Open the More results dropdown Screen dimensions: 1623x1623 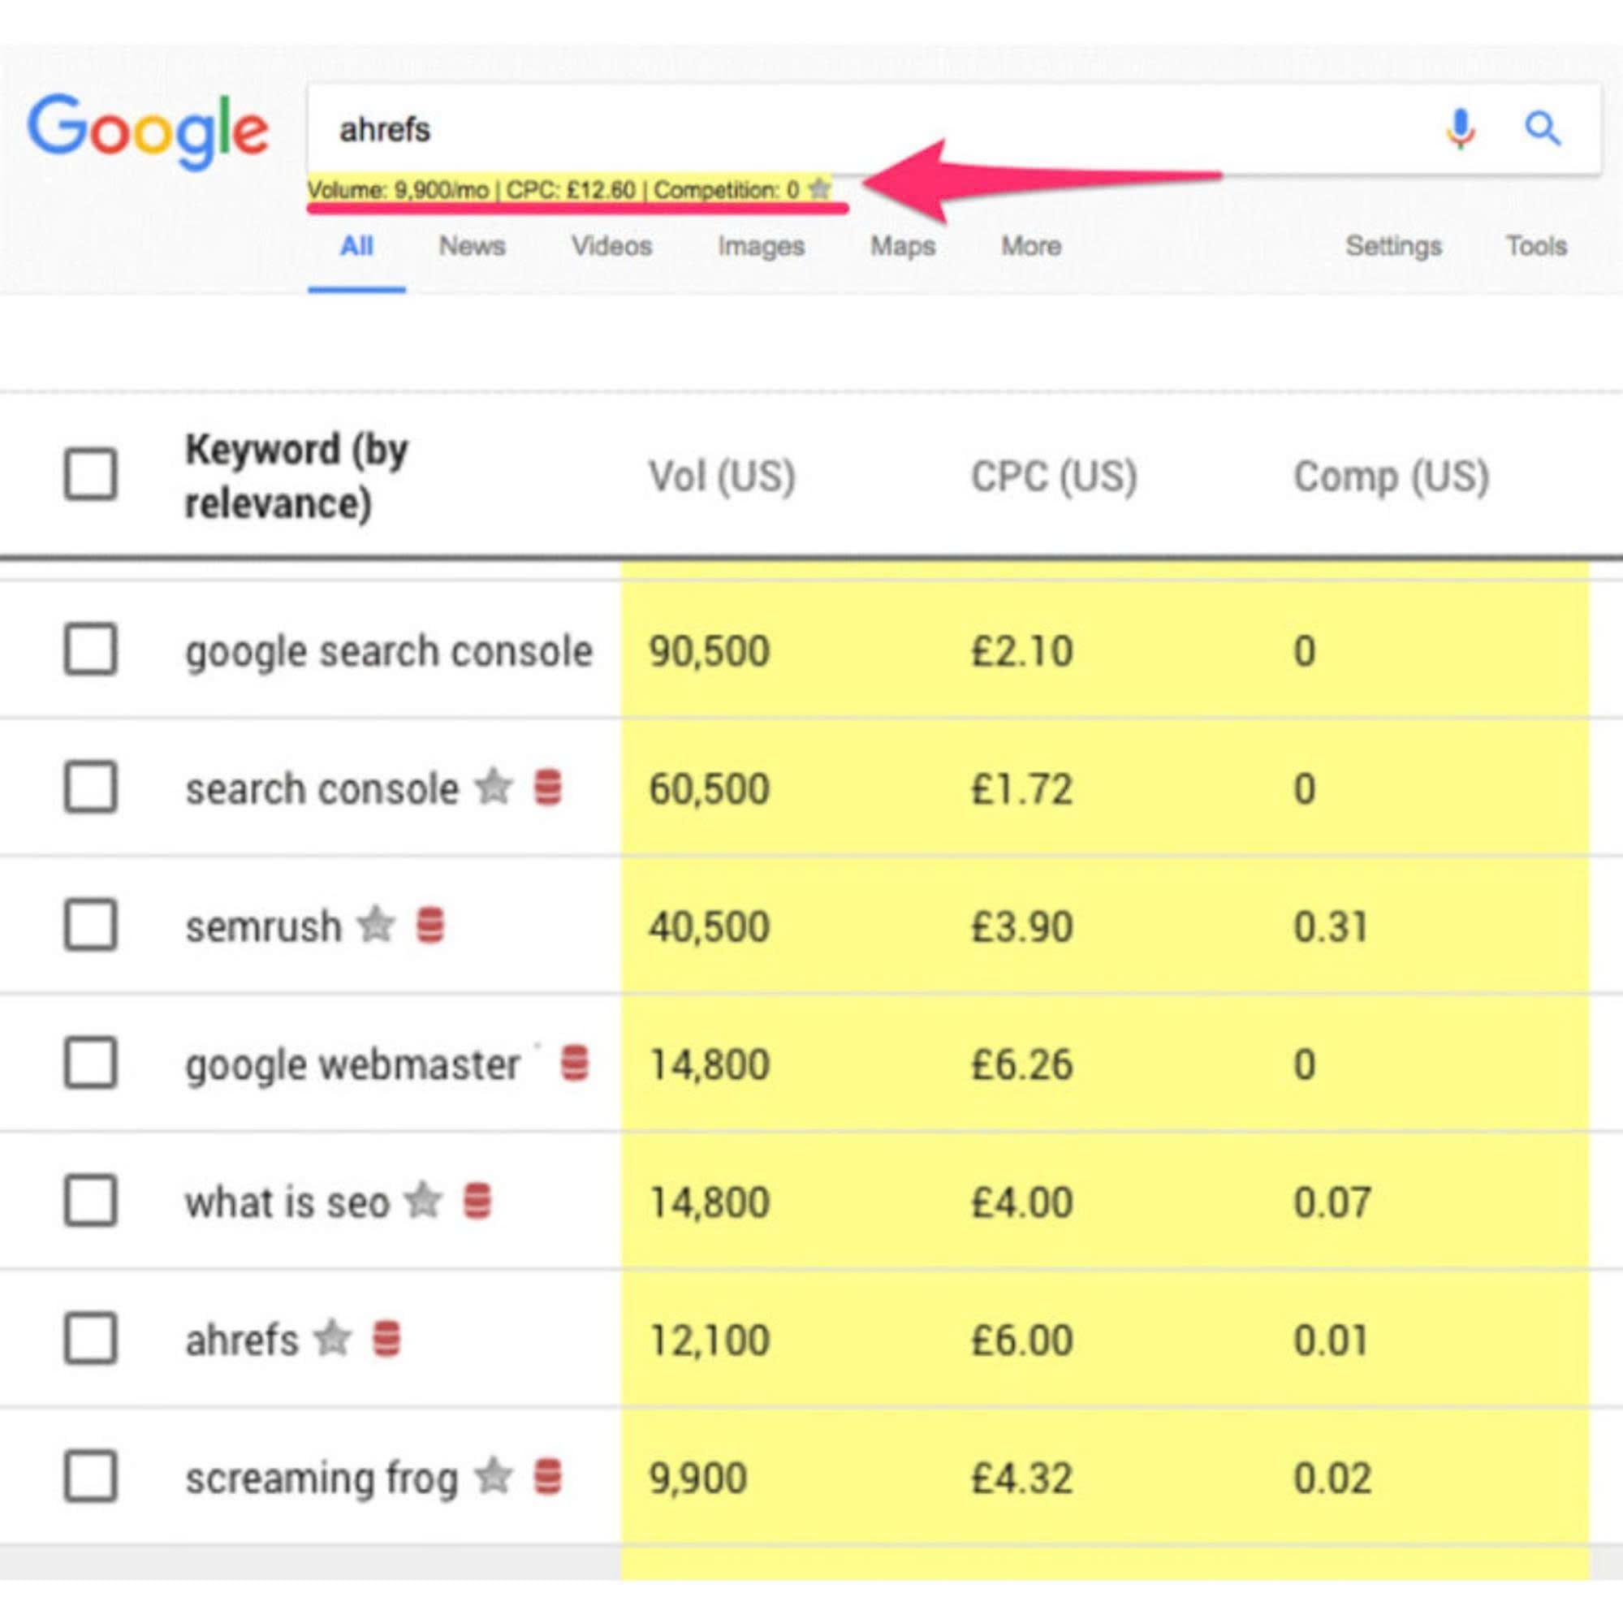click(1029, 246)
